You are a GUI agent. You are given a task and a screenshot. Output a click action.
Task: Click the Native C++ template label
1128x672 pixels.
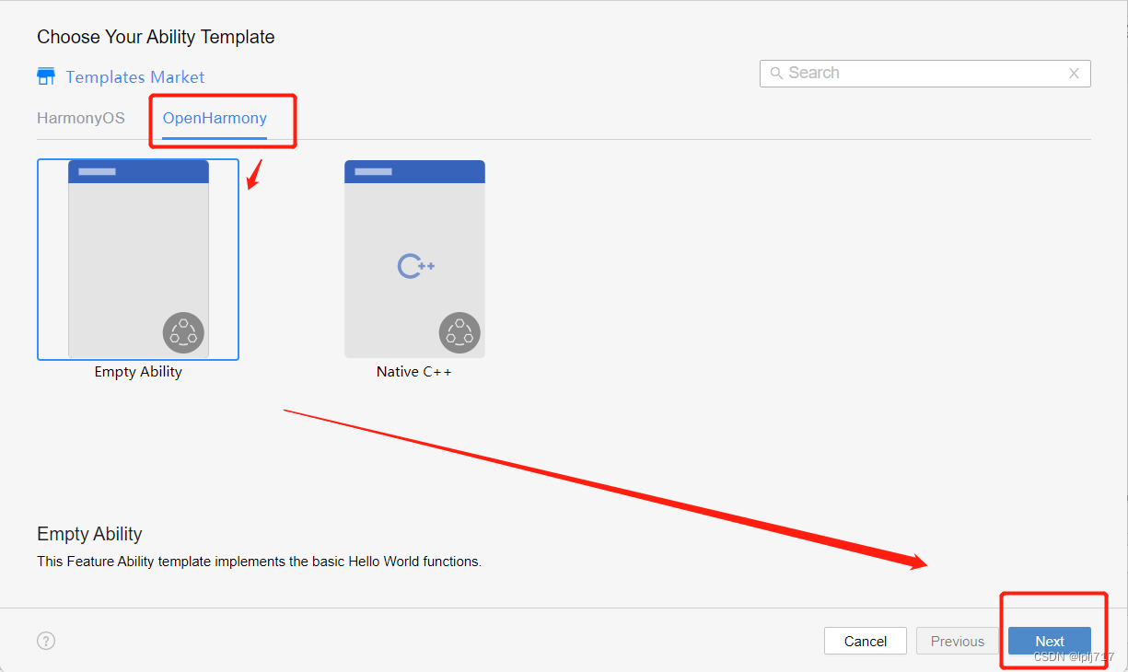pos(414,372)
